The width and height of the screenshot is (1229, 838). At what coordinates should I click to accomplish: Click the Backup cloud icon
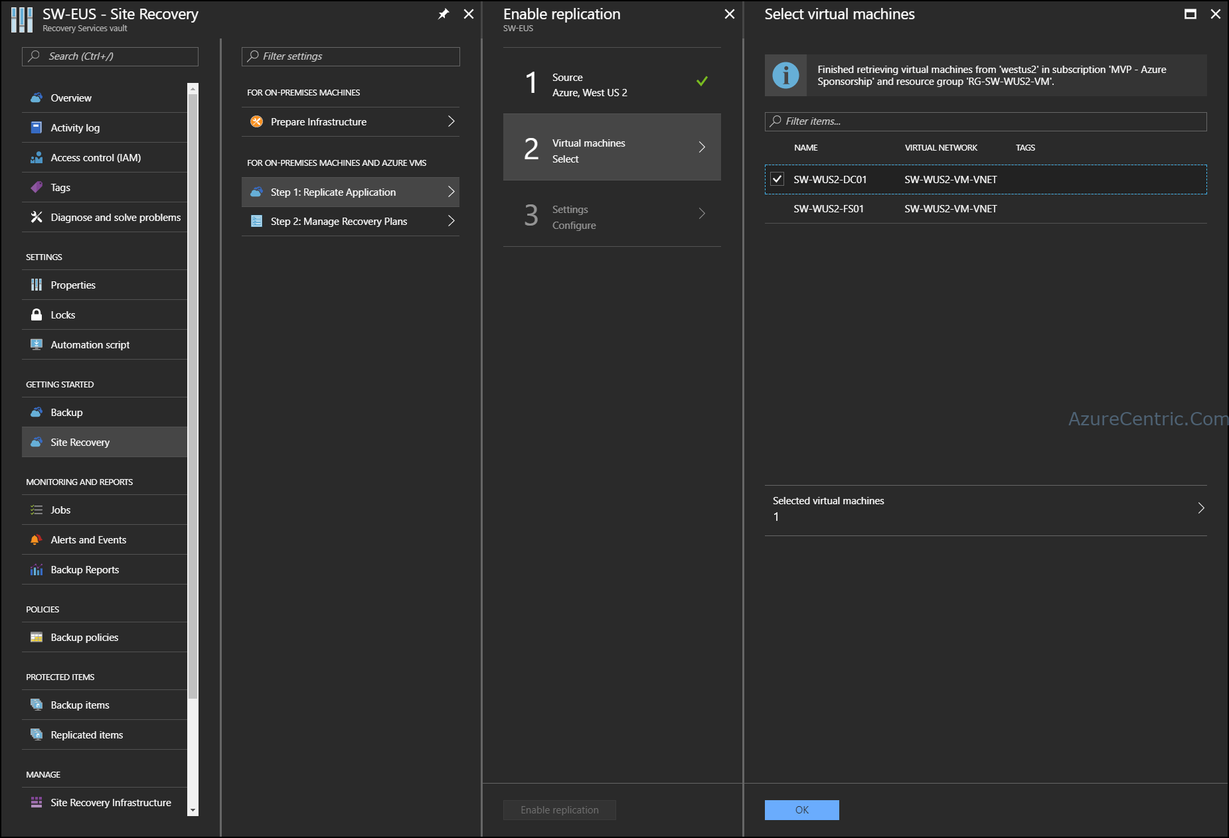click(37, 412)
